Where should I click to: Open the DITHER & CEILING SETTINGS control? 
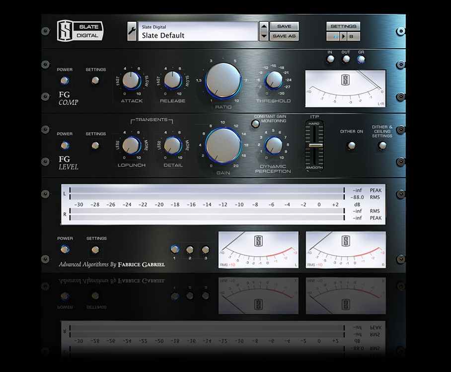[x=382, y=146]
